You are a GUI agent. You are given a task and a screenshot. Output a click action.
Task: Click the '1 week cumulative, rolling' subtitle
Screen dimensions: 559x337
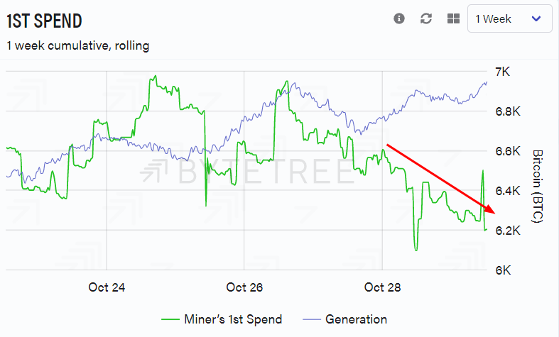pyautogui.click(x=77, y=45)
